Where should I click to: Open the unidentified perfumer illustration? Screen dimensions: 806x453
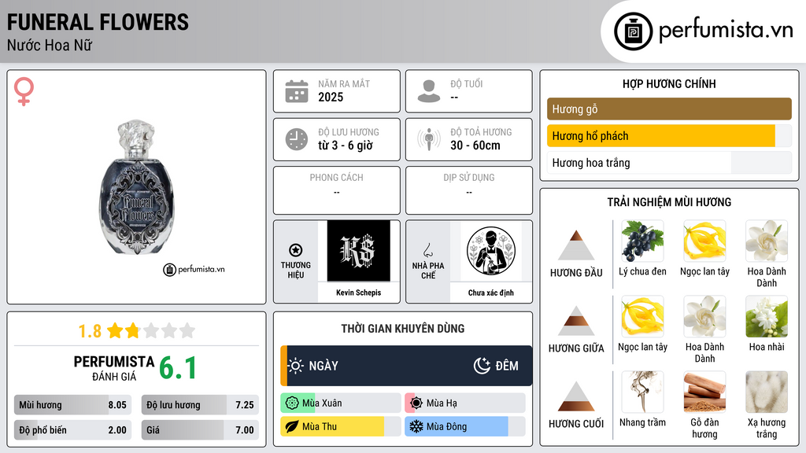[x=491, y=251]
